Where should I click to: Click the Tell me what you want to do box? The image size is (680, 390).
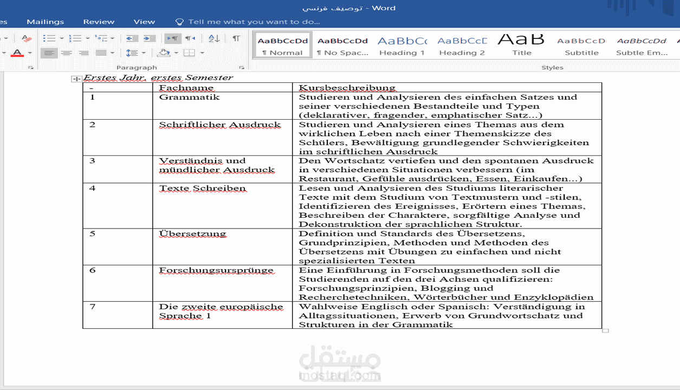pyautogui.click(x=254, y=22)
